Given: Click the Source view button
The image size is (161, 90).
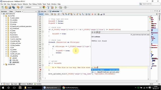Looking at the screenshot, I should pyautogui.click(x=41, y=14).
